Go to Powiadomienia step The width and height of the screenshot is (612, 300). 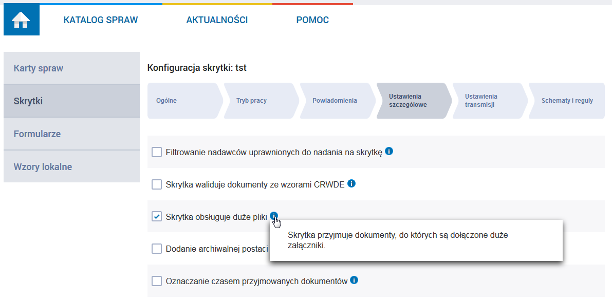(337, 101)
